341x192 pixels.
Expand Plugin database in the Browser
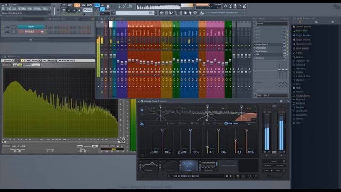coord(303,35)
